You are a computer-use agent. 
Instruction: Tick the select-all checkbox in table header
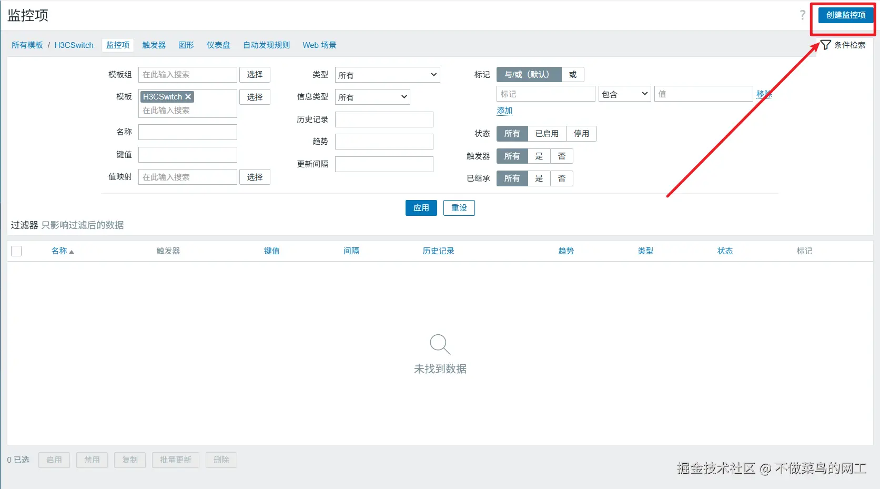point(16,251)
